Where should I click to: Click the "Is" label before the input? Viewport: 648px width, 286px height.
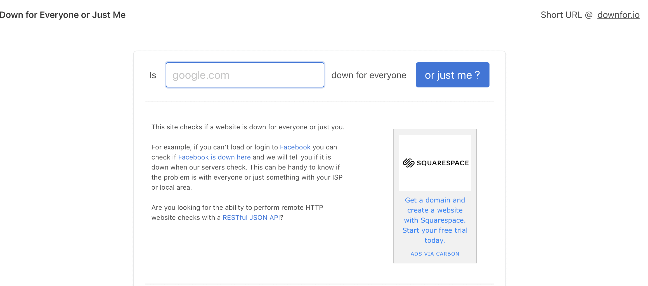click(x=153, y=75)
